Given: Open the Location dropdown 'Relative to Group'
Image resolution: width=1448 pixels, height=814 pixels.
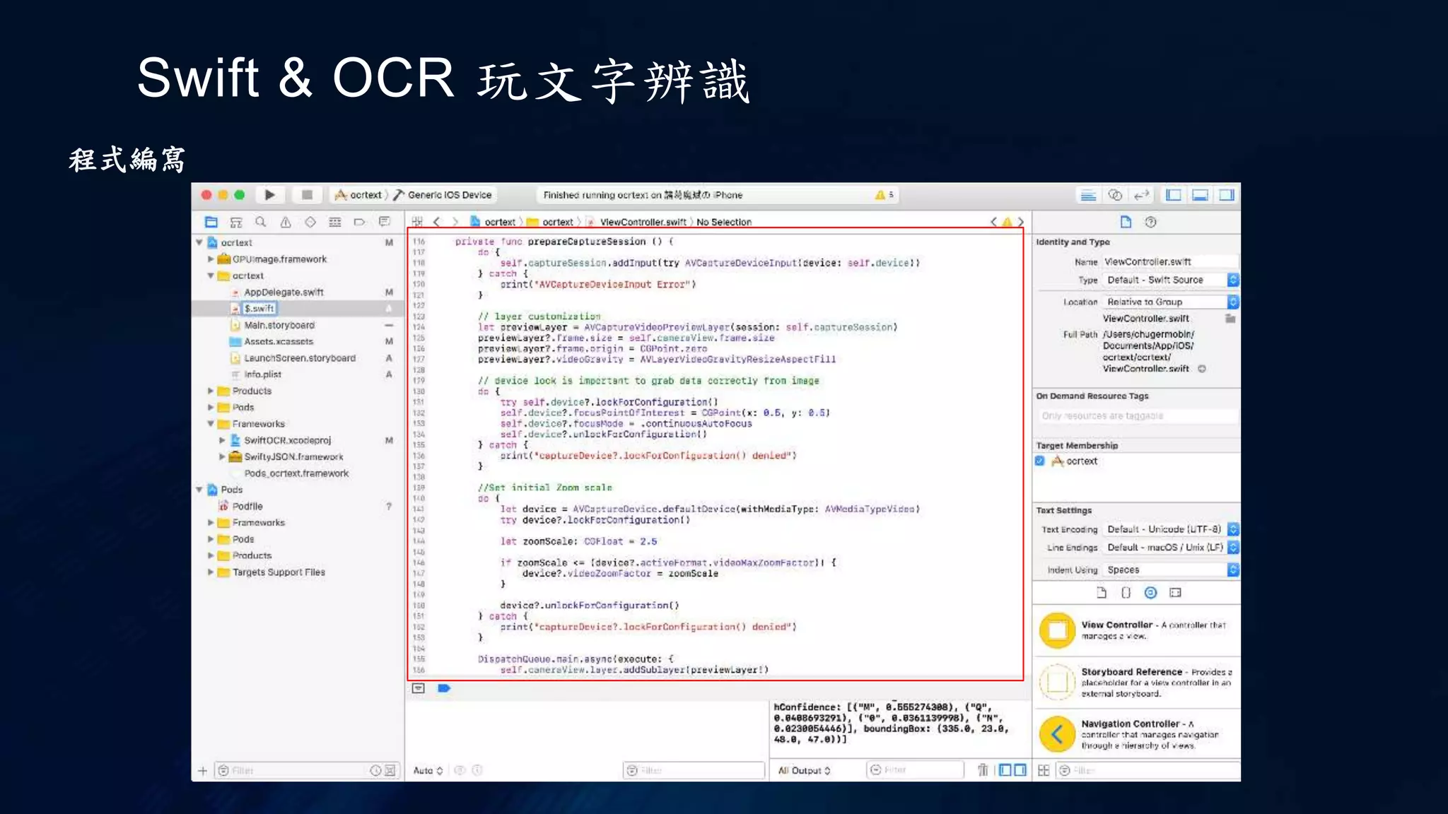Looking at the screenshot, I should 1170,302.
